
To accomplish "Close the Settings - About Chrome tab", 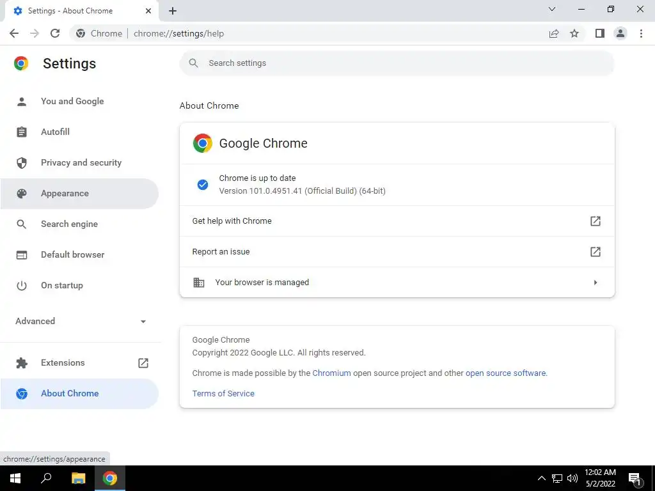I will (148, 11).
